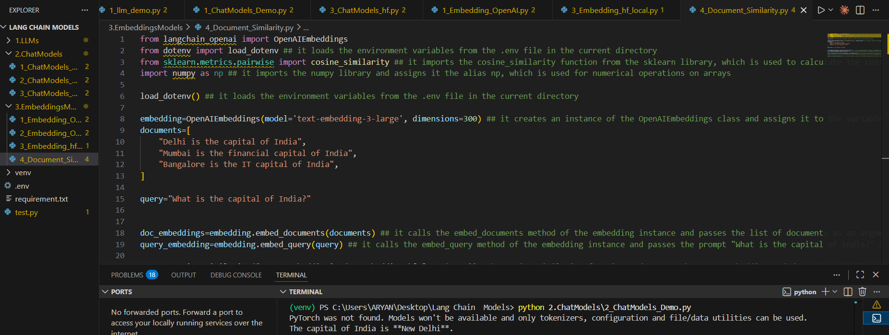889x335 pixels.
Task: Open Explorer more actions ellipsis
Action: click(x=85, y=10)
